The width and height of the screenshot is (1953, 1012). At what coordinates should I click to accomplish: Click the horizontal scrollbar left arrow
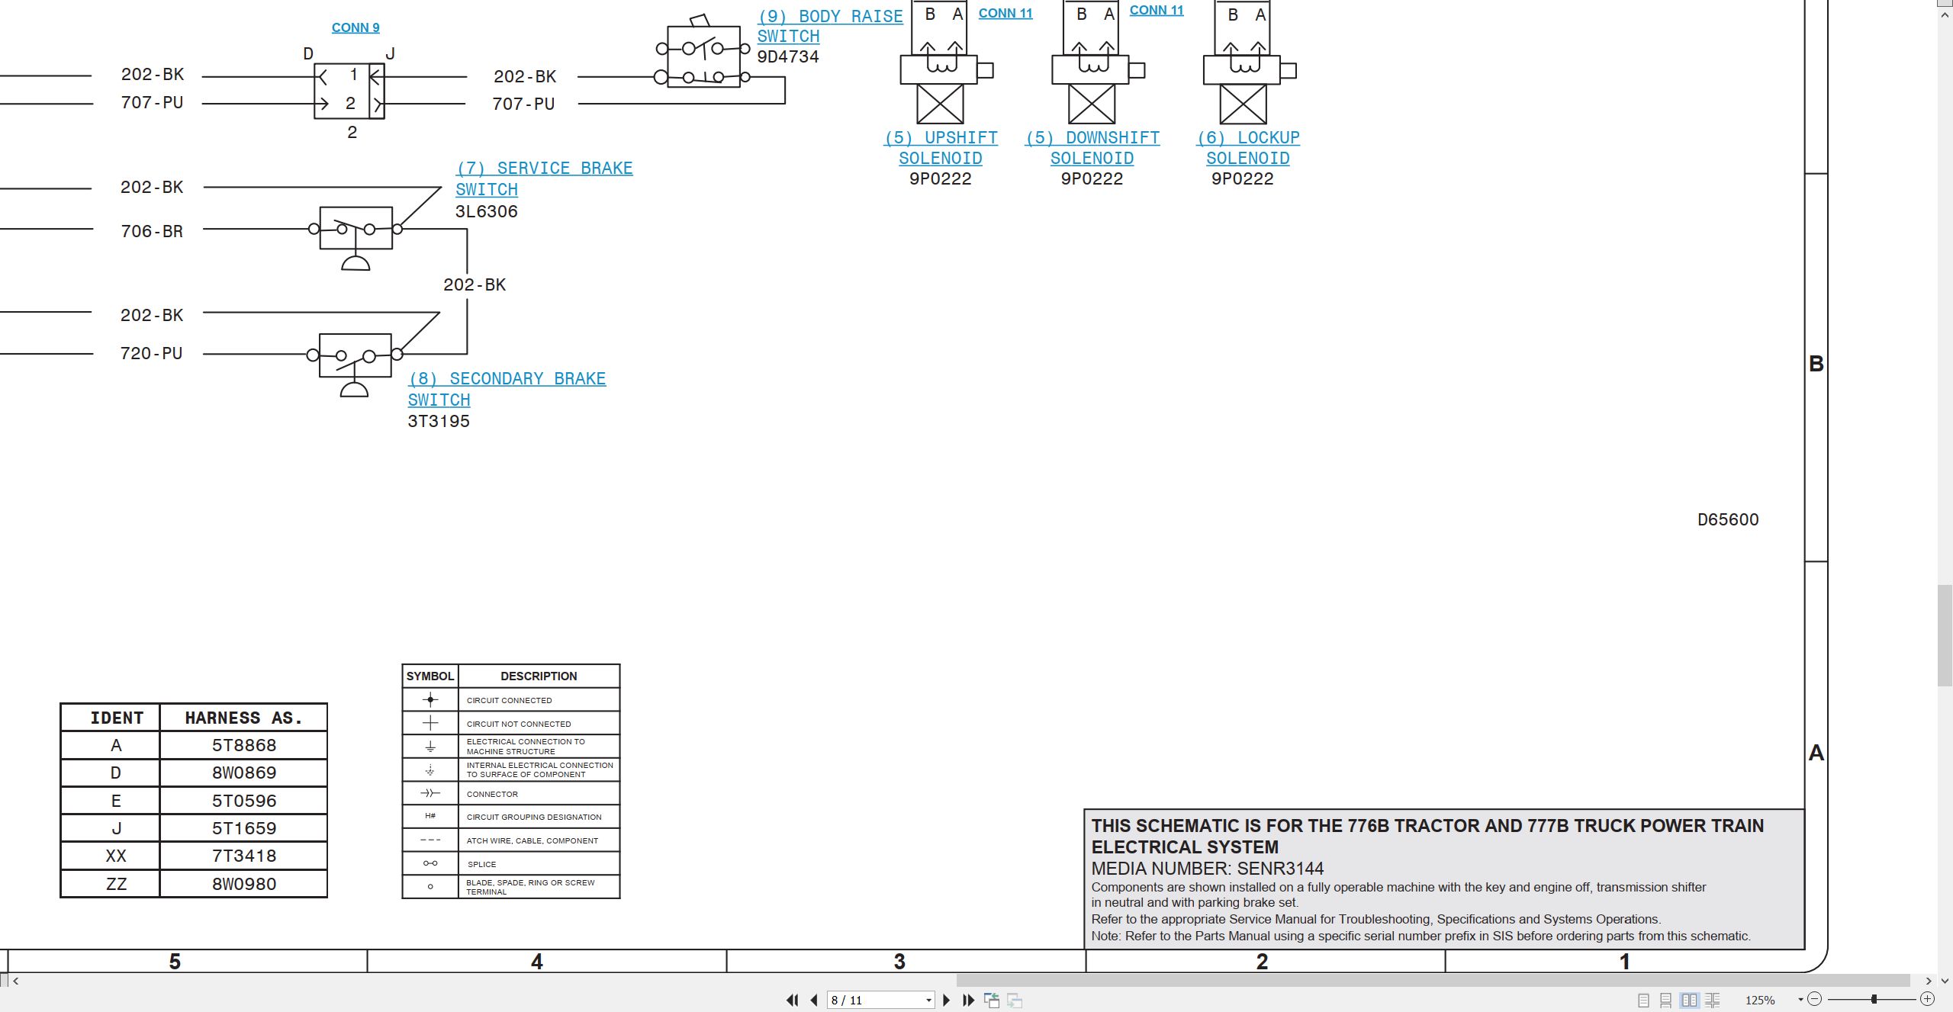tap(15, 981)
